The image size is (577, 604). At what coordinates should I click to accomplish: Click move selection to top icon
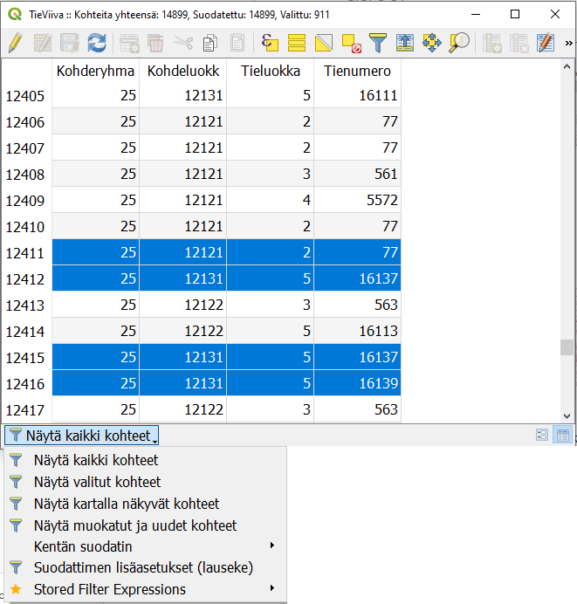pyautogui.click(x=404, y=42)
